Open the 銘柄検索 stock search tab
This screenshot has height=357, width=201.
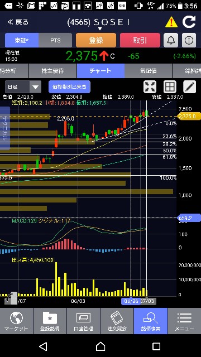click(x=151, y=321)
